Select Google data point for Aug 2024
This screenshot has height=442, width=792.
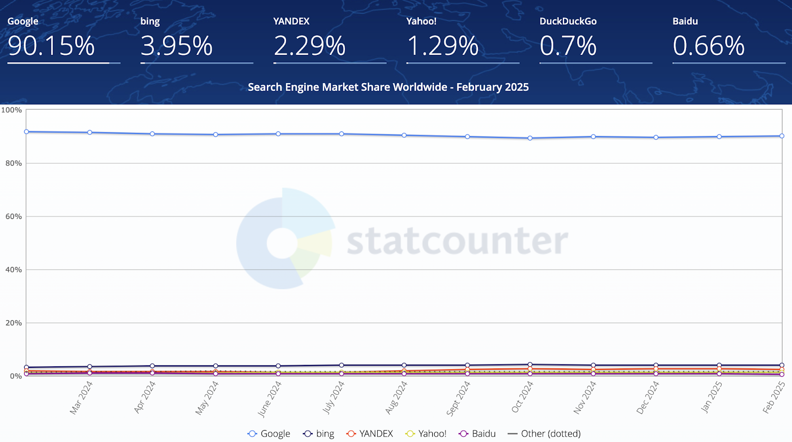point(404,135)
